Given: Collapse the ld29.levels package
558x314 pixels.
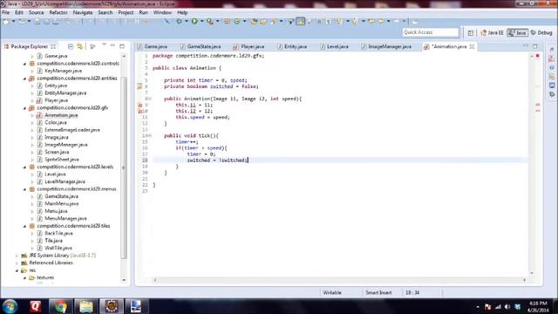Looking at the screenshot, I should 25,167.
